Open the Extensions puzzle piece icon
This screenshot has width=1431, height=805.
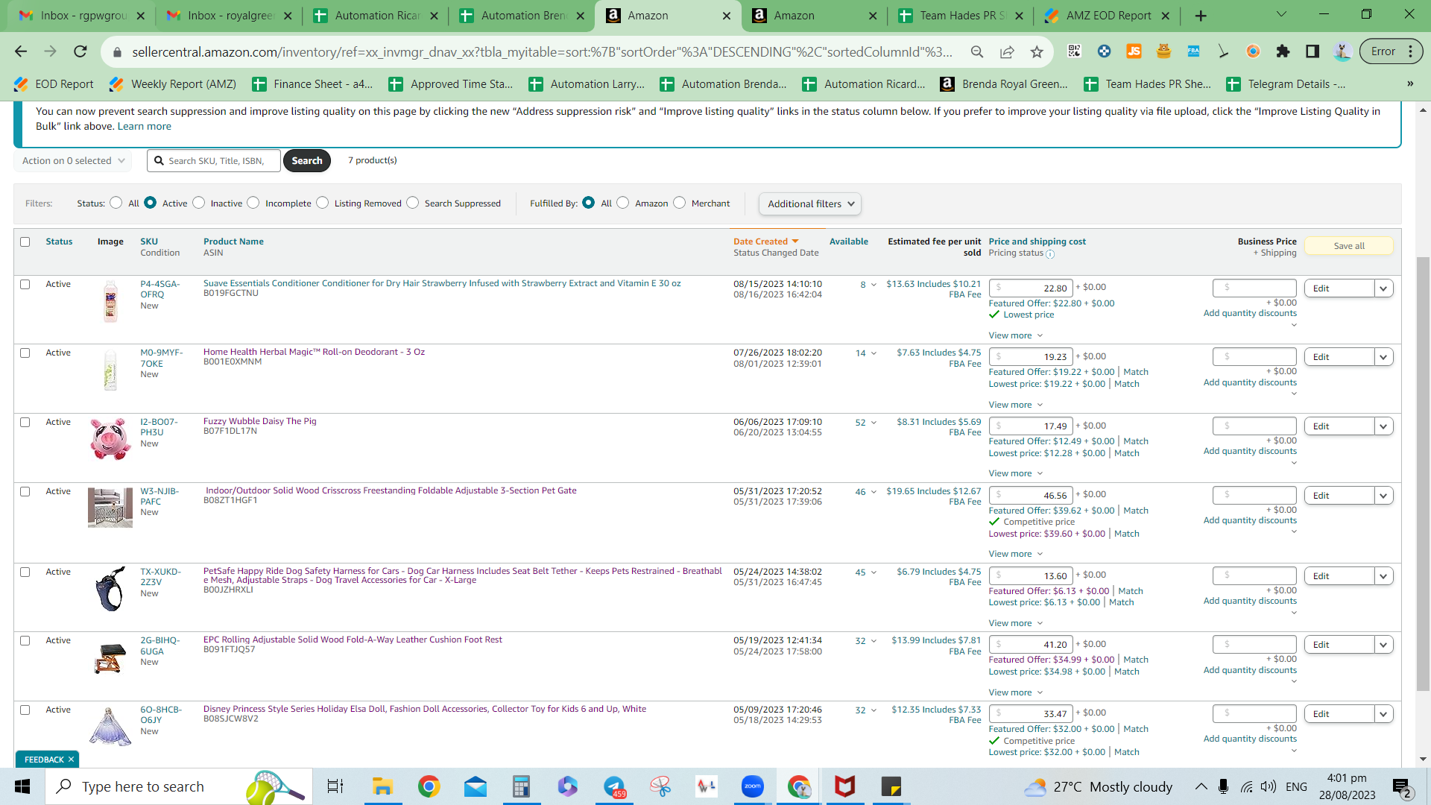(x=1283, y=51)
